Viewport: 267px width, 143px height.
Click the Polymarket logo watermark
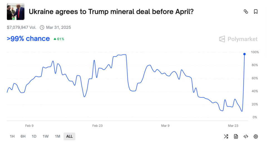coord(238,39)
